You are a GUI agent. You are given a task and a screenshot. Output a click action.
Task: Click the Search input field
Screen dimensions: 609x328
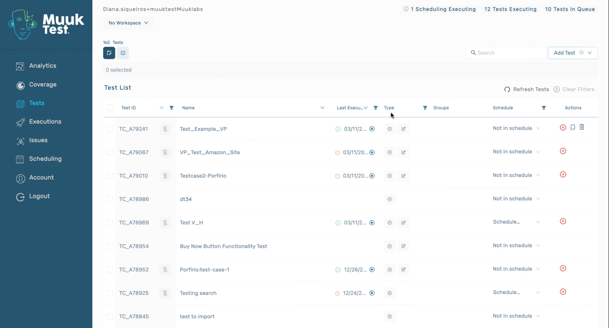[507, 53]
